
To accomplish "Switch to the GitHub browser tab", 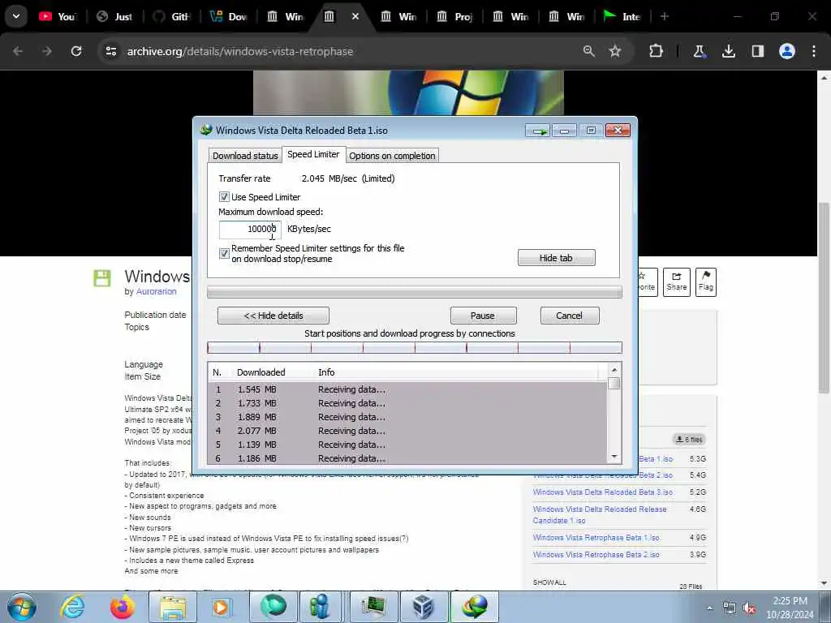I will click(172, 16).
